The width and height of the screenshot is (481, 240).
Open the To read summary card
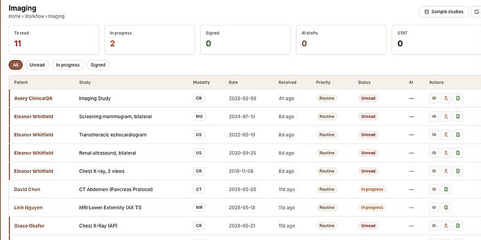click(54, 40)
